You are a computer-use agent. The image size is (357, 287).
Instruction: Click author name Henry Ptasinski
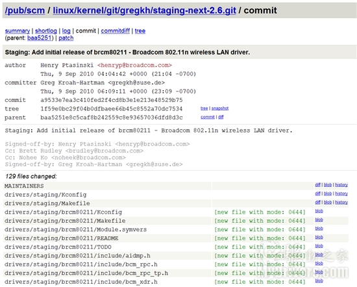click(67, 65)
